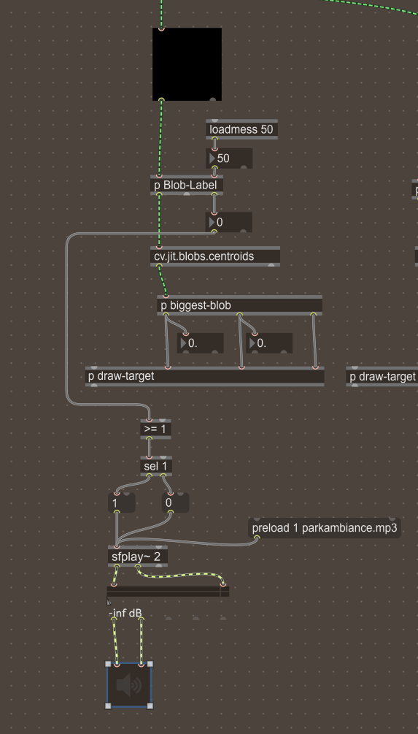Screen dimensions: 418x734
Task: Select the partially visible right p draw-target object
Action: pyautogui.click(x=382, y=376)
